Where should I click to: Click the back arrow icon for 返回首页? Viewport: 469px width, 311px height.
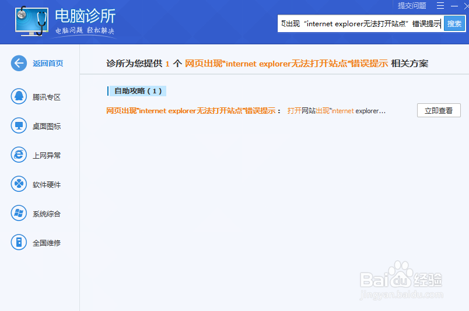point(19,63)
